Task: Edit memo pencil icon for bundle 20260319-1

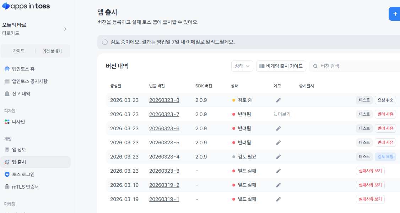Action: tap(279, 199)
